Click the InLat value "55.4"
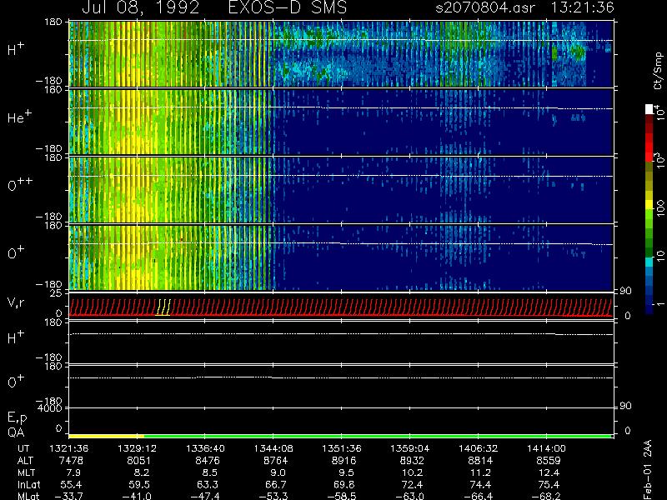Screen dimensions: 667x500 [71, 484]
